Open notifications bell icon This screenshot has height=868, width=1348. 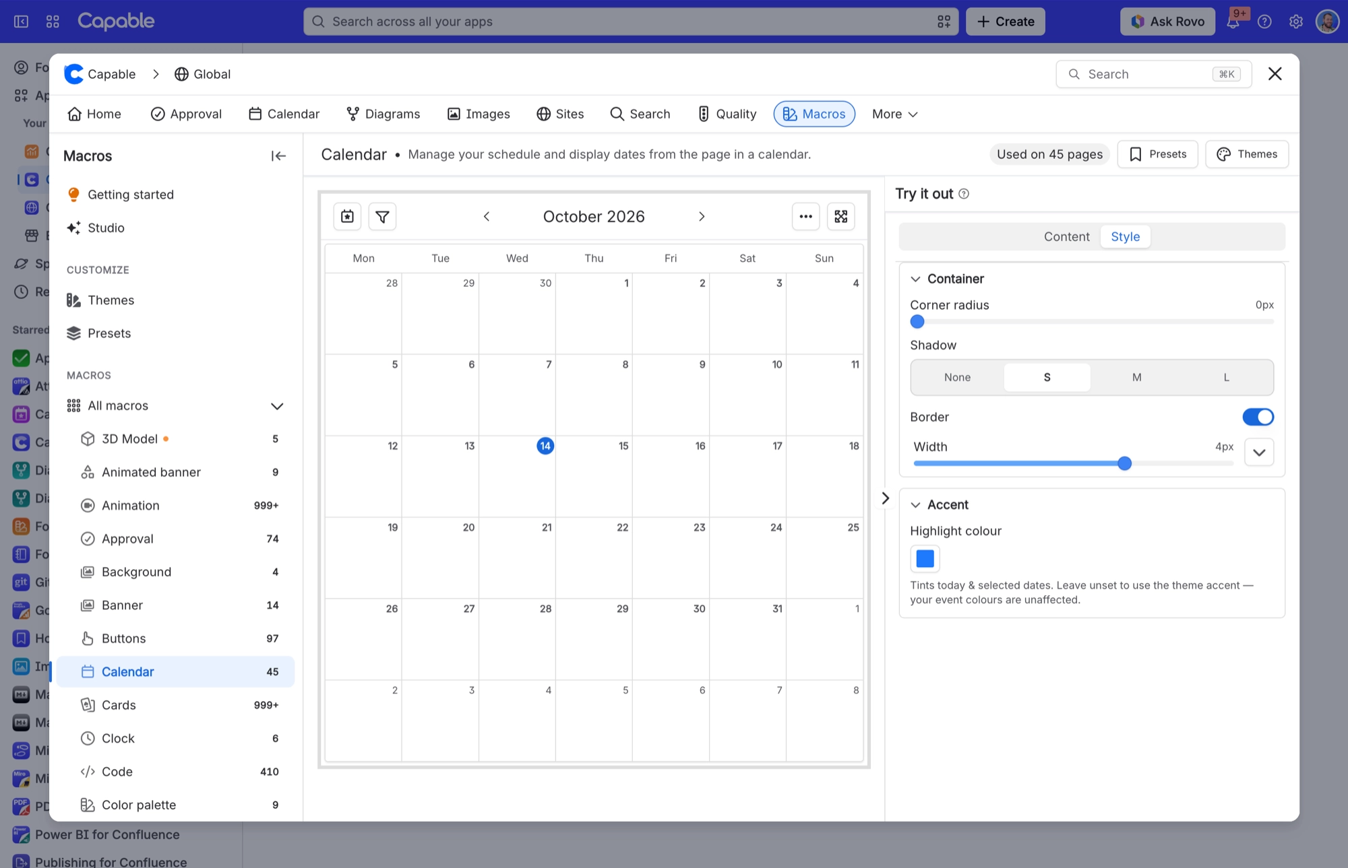[1233, 22]
